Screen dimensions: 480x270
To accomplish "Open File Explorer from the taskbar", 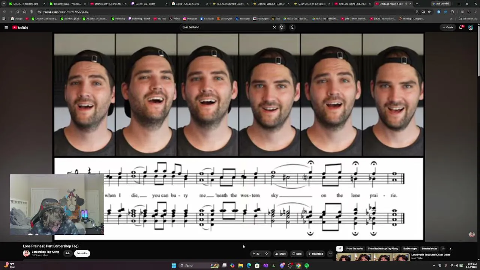I will point(240,265).
